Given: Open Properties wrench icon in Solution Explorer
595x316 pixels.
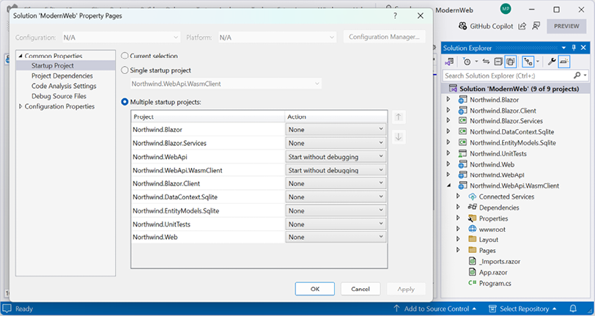Looking at the screenshot, I should coord(552,62).
